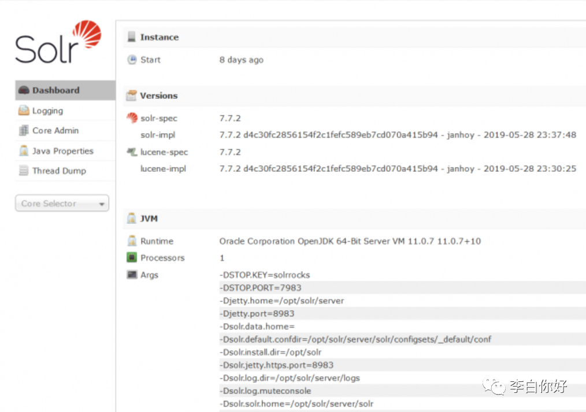Click the JVM section jar icon

click(132, 218)
